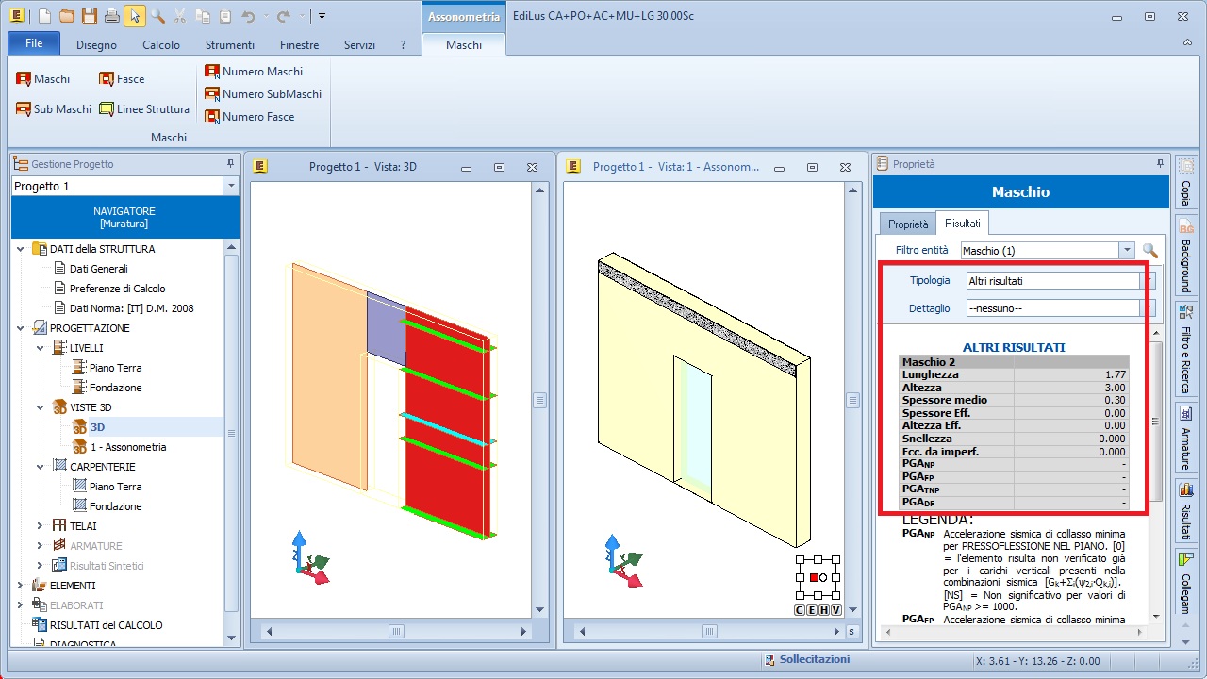Select Dati Generali in the navigator tree
Image resolution: width=1207 pixels, height=679 pixels.
(99, 269)
